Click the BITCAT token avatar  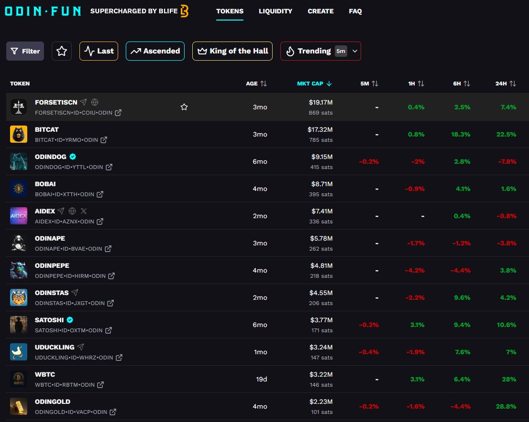pyautogui.click(x=19, y=134)
